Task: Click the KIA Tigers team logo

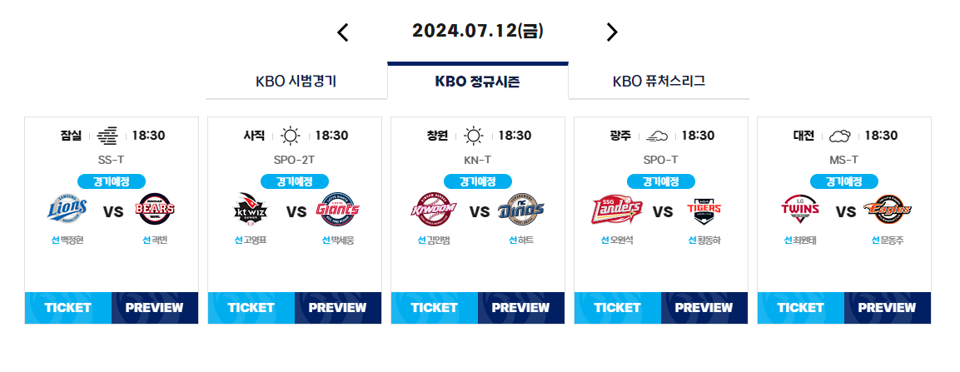Action: (x=704, y=210)
